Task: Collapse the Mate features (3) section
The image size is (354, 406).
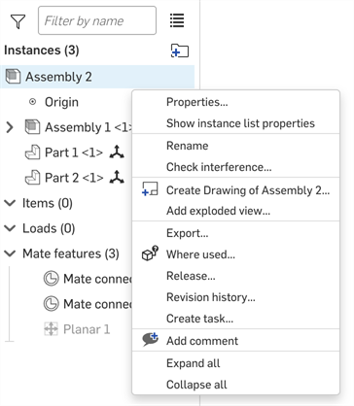Action: pyautogui.click(x=10, y=254)
